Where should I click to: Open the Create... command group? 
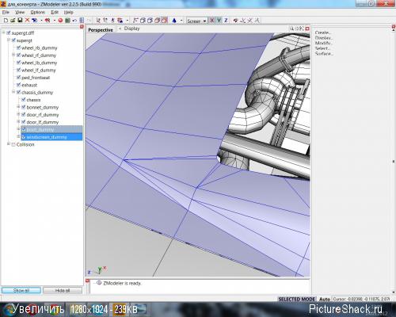(323, 32)
